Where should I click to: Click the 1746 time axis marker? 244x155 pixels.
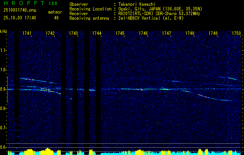(x=143, y=33)
